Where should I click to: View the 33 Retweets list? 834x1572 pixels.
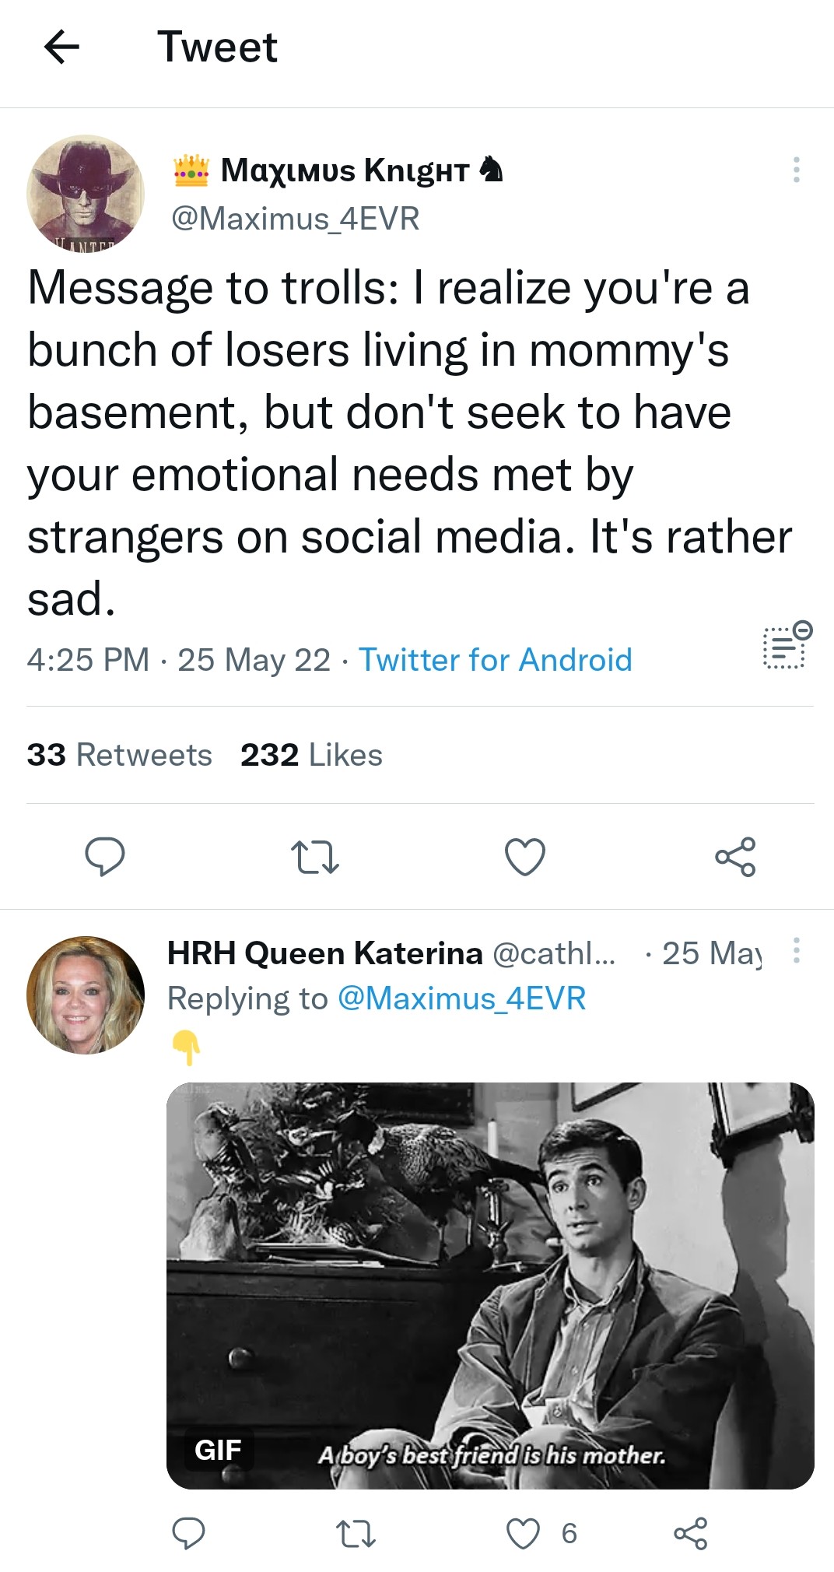tap(119, 755)
